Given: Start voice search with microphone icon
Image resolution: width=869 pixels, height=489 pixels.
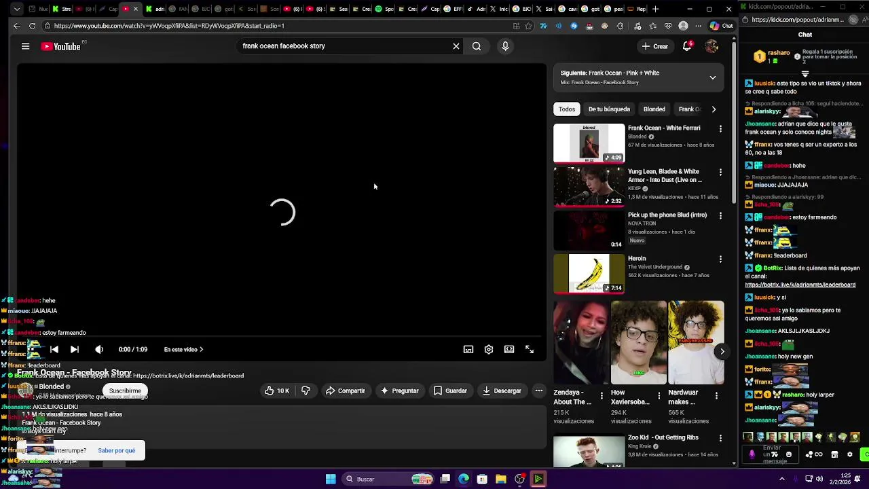Looking at the screenshot, I should point(505,46).
